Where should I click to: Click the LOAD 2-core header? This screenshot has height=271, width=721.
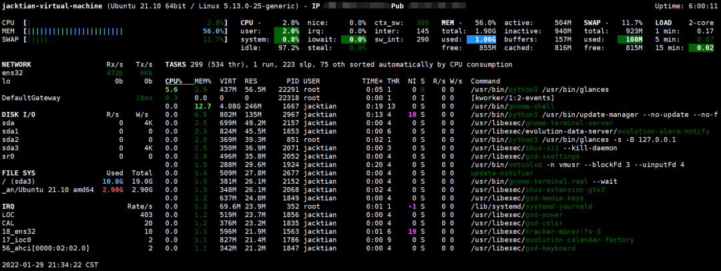(684, 23)
